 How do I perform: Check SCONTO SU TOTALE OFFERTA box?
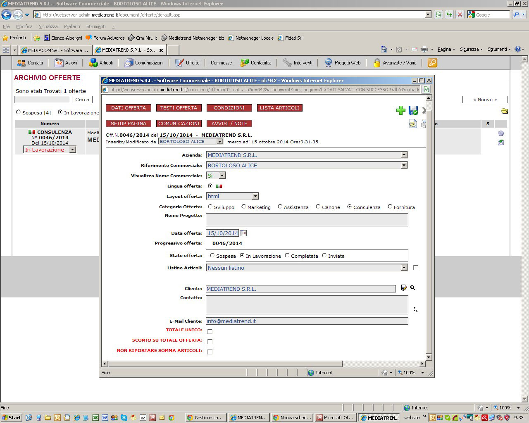[210, 342]
